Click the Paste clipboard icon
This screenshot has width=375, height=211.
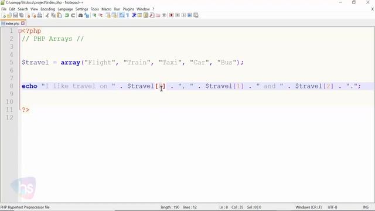59,15
